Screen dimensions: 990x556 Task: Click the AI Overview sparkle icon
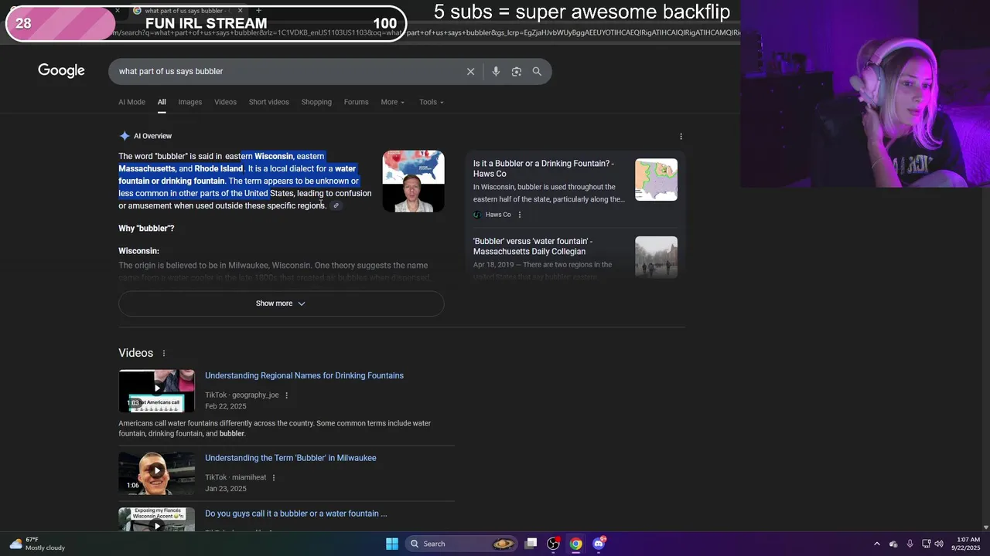[124, 136]
